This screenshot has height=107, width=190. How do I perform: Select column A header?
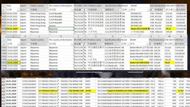(x=14, y=36)
